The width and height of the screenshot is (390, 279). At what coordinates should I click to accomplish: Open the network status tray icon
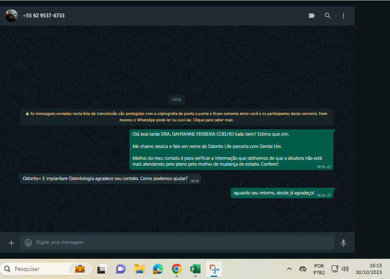(335, 269)
